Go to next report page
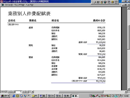130x98 pixels. coord(24,92)
